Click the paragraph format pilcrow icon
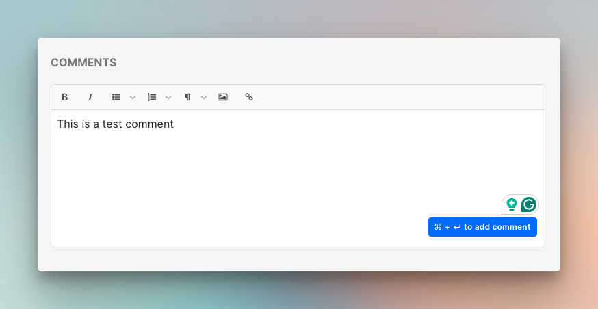Viewport: 598px width, 309px height. tap(187, 97)
